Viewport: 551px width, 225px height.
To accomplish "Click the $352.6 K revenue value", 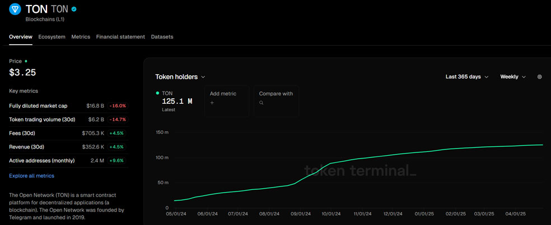I will point(93,147).
